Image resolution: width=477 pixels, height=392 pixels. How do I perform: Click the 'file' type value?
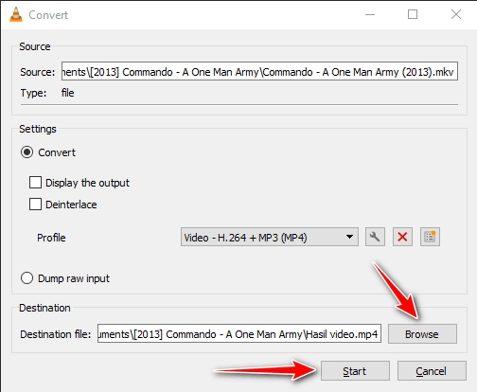click(67, 93)
